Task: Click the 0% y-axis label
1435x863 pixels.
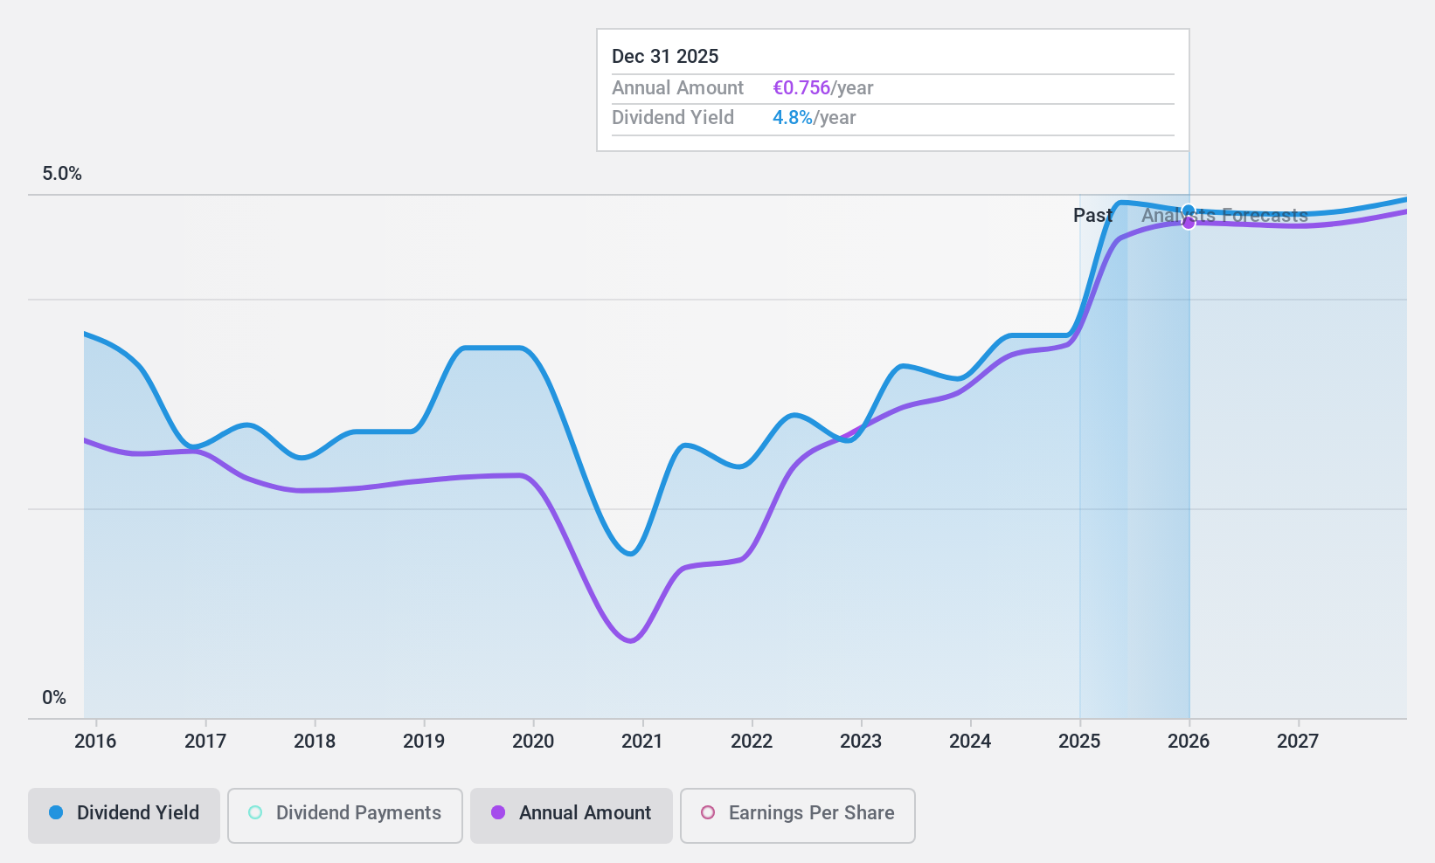Action: (x=54, y=698)
